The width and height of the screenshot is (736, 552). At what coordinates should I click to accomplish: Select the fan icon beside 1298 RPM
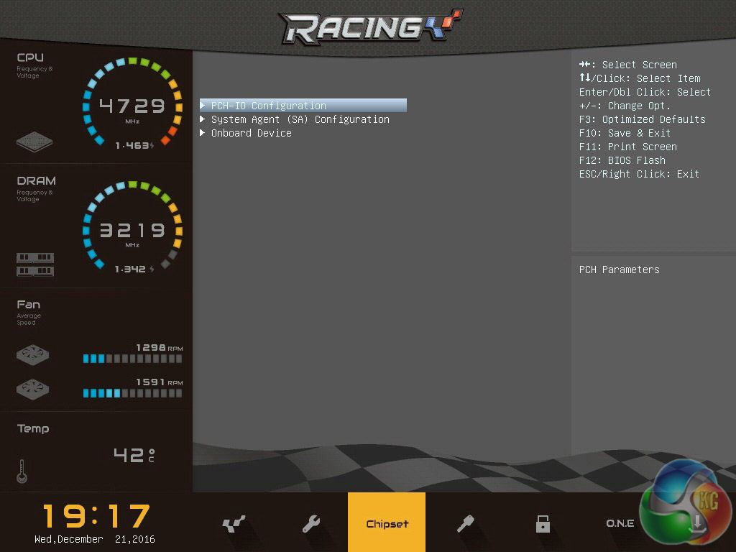tap(33, 355)
